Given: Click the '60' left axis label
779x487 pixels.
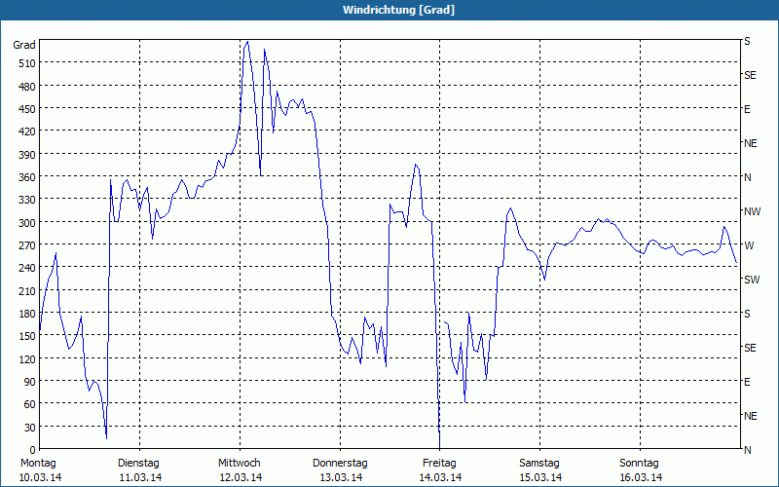Looking at the screenshot, I should click(30, 404).
